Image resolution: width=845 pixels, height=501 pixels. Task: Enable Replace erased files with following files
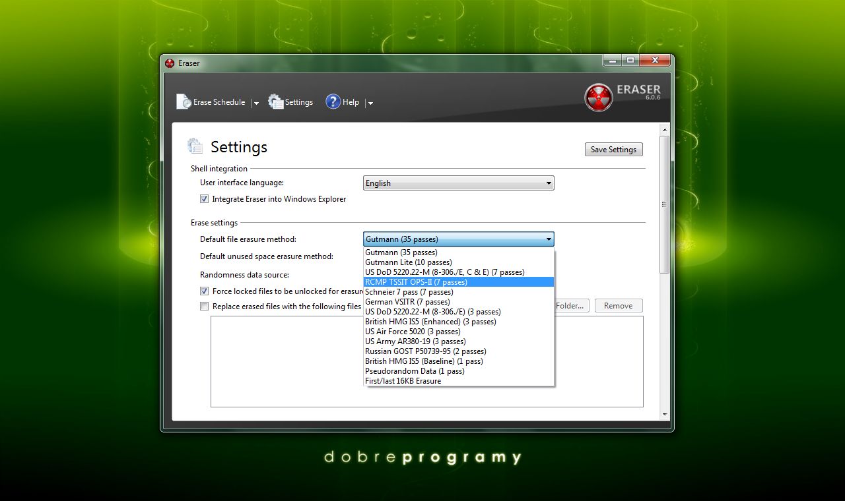click(x=205, y=306)
